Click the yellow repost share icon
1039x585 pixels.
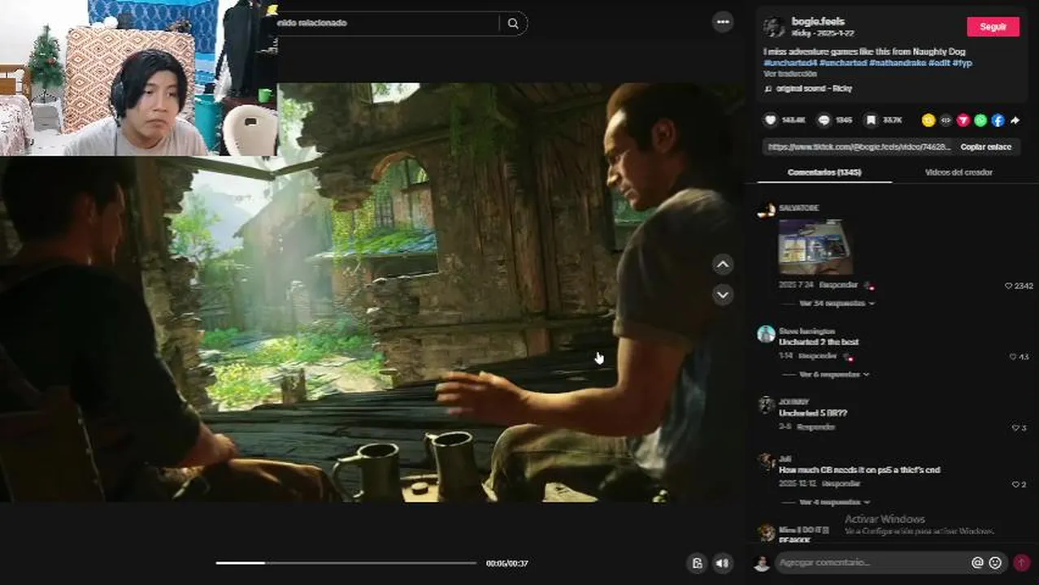point(928,120)
